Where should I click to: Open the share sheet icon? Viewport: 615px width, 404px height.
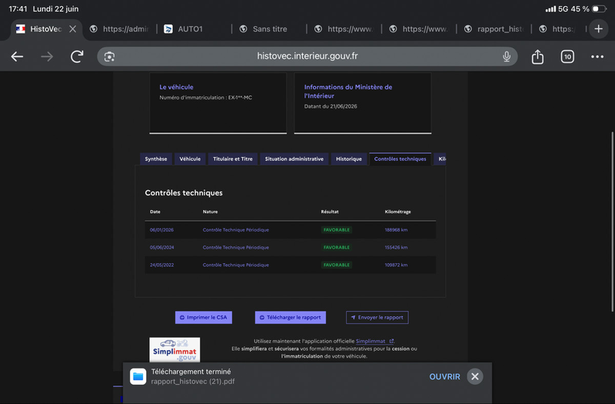click(x=537, y=57)
